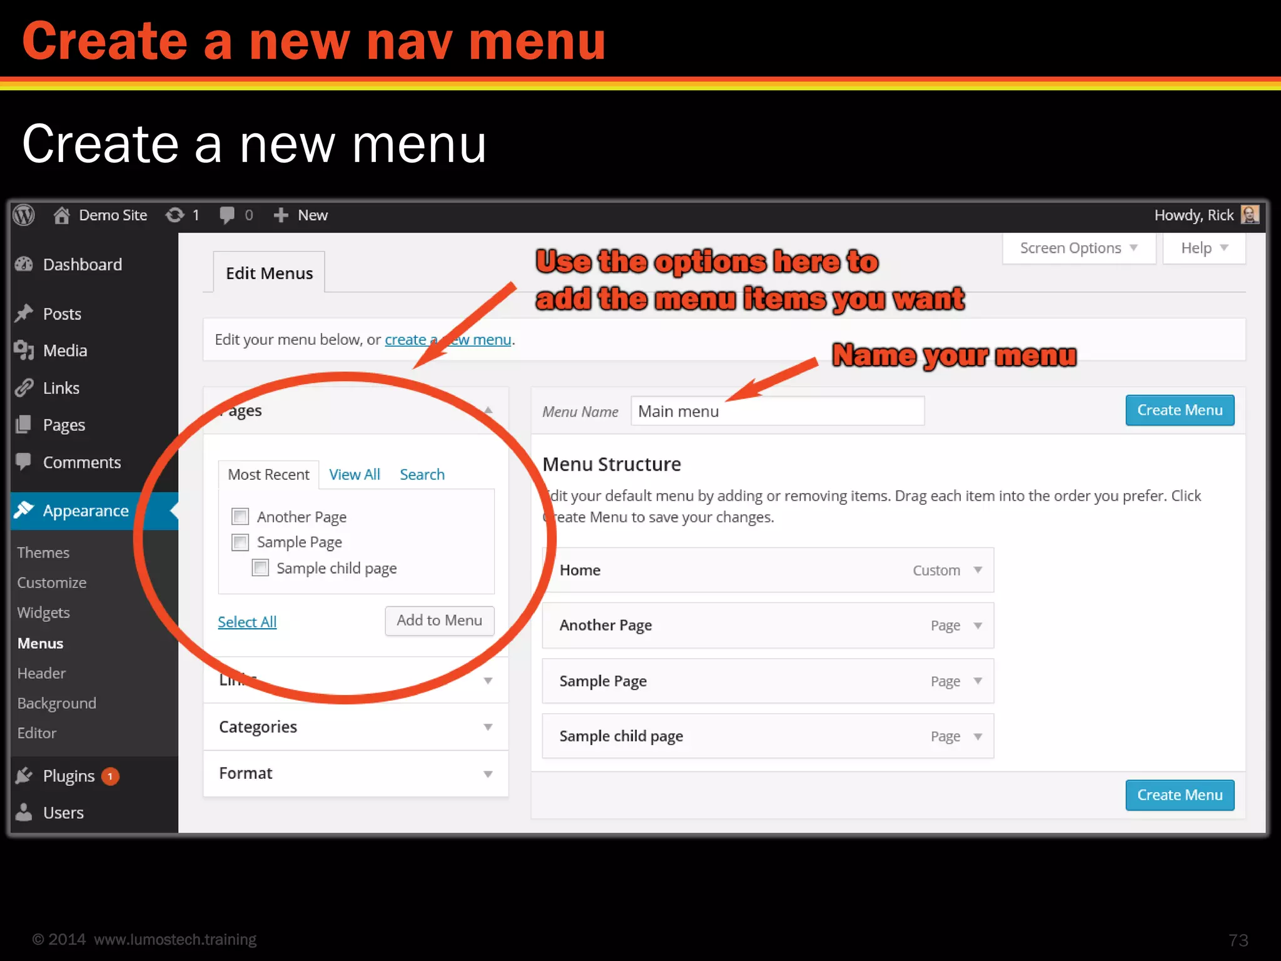Viewport: 1281px width, 961px height.
Task: Check the Sample child page checkbox
Action: (260, 567)
